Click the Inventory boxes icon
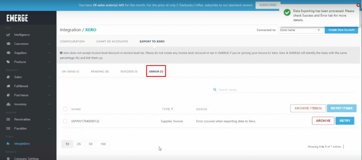 (x=8, y=104)
